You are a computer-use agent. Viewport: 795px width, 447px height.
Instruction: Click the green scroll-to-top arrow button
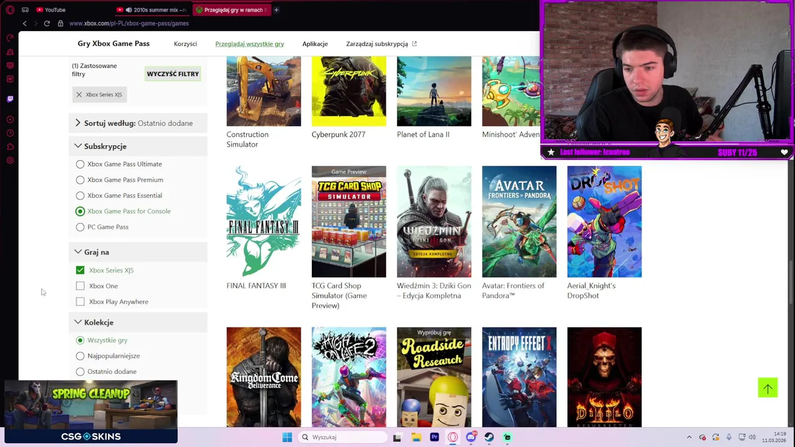tap(768, 388)
